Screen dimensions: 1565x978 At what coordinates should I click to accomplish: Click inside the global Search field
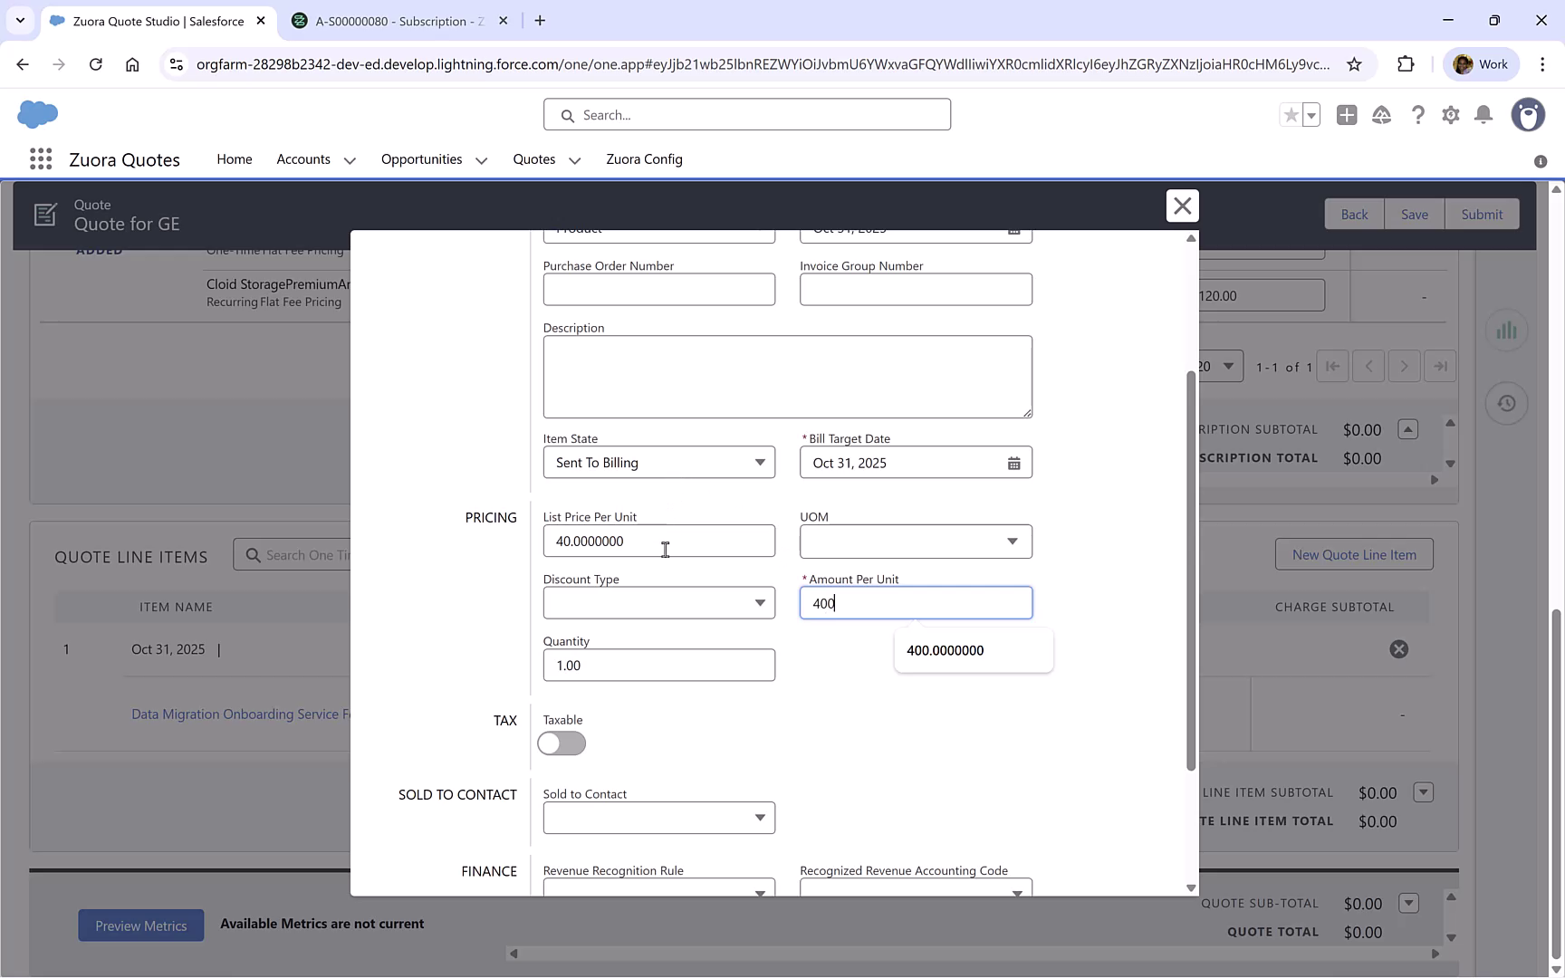746,114
